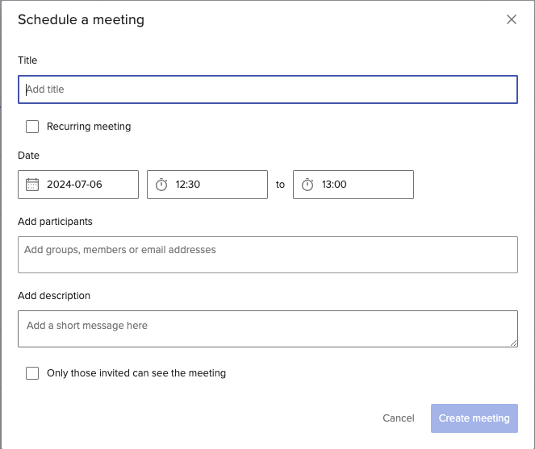Click the Add title input field
The width and height of the screenshot is (535, 449).
[267, 89]
